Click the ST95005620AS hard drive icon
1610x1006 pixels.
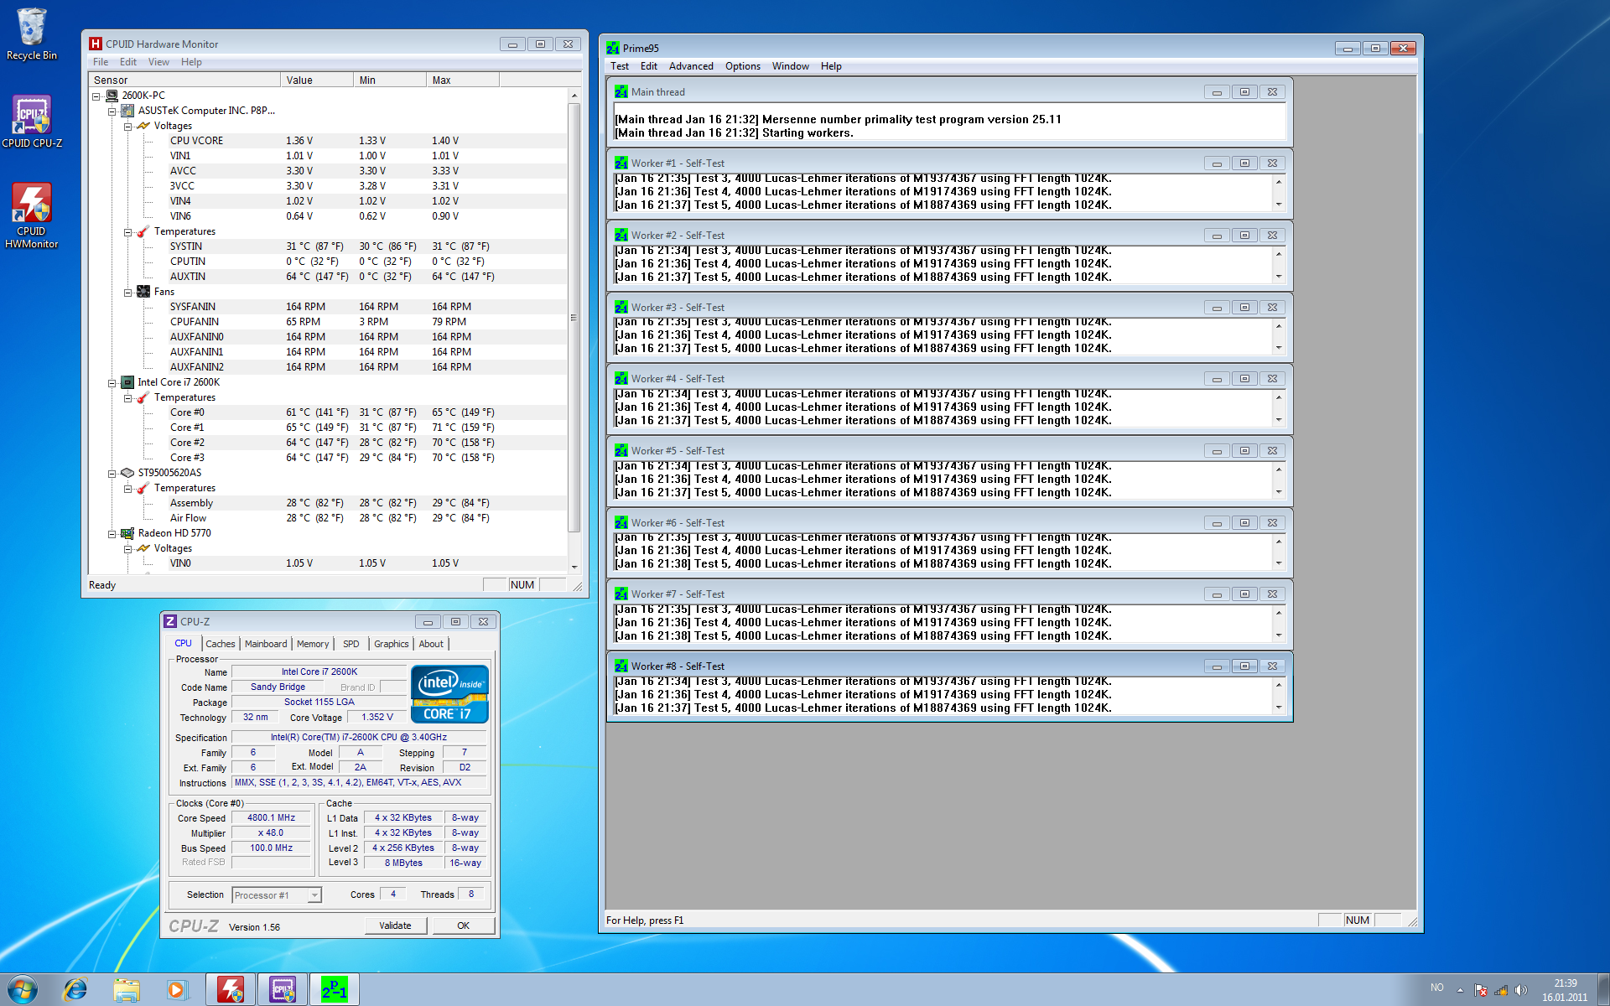[x=127, y=473]
